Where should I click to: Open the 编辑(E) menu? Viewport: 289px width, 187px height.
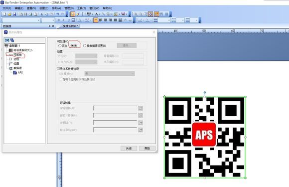coord(19,8)
